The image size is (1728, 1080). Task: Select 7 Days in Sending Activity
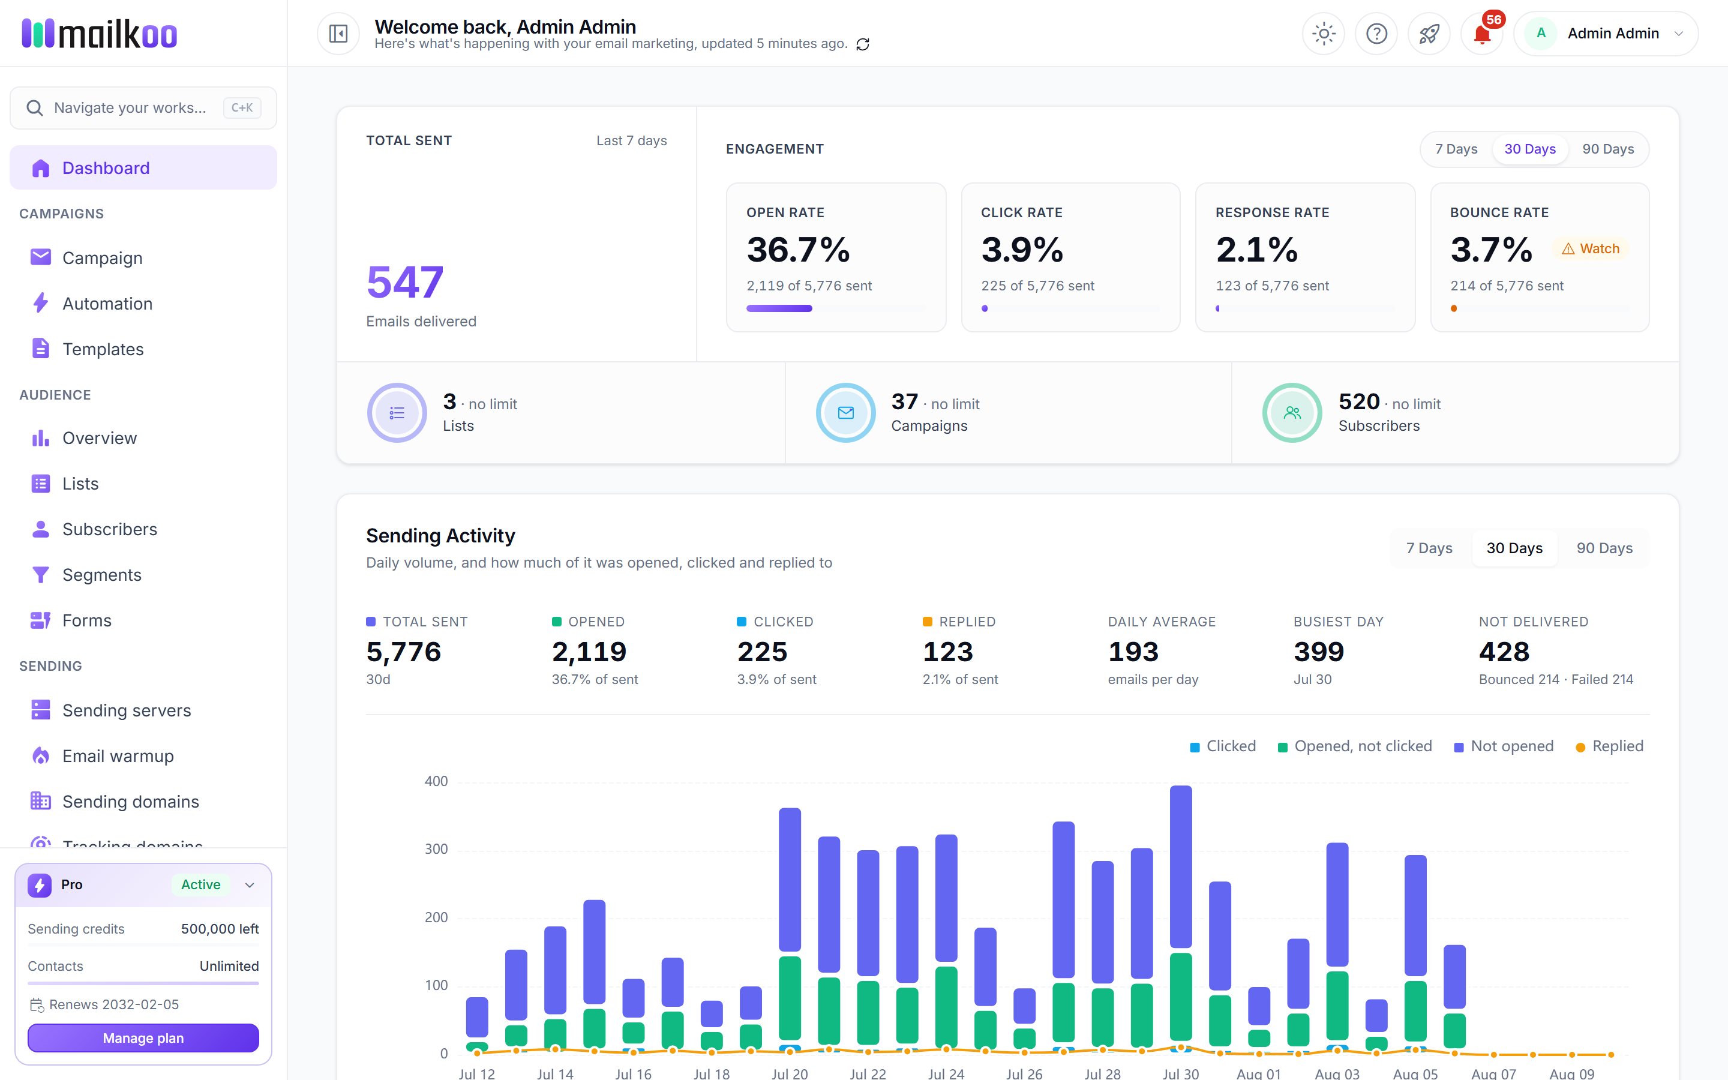pyautogui.click(x=1429, y=548)
